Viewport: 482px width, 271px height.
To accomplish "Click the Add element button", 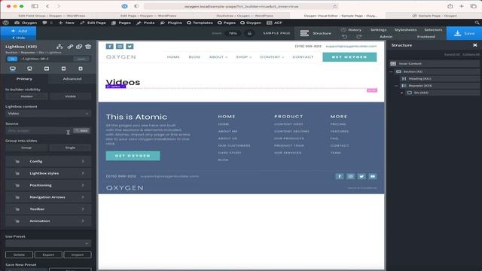I will [x=19, y=31].
